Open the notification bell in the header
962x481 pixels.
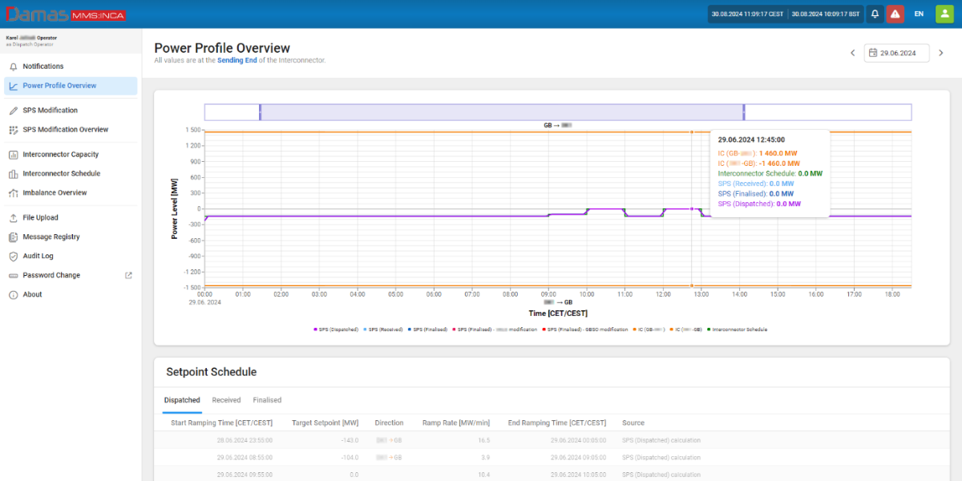pos(875,14)
